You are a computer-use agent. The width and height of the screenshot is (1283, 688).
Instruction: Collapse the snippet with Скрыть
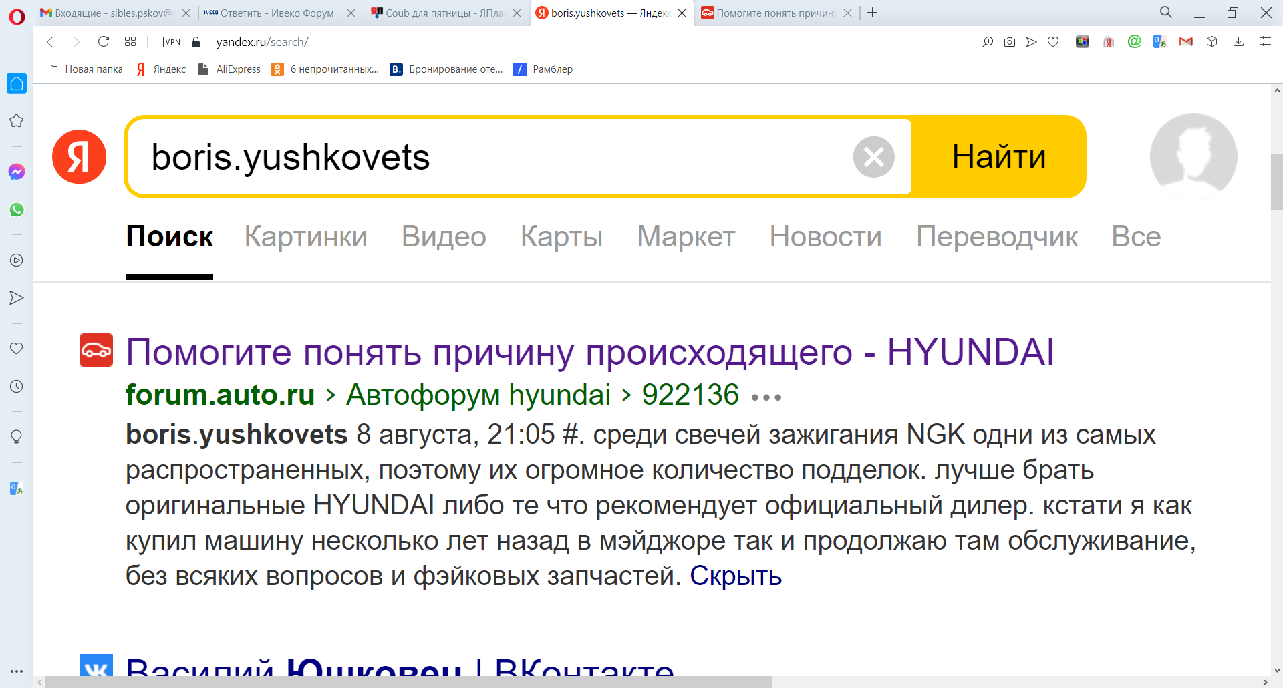[736, 576]
